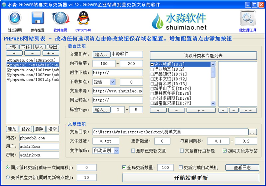
Task: Click 开始站群更新 button
Action: pos(191,178)
